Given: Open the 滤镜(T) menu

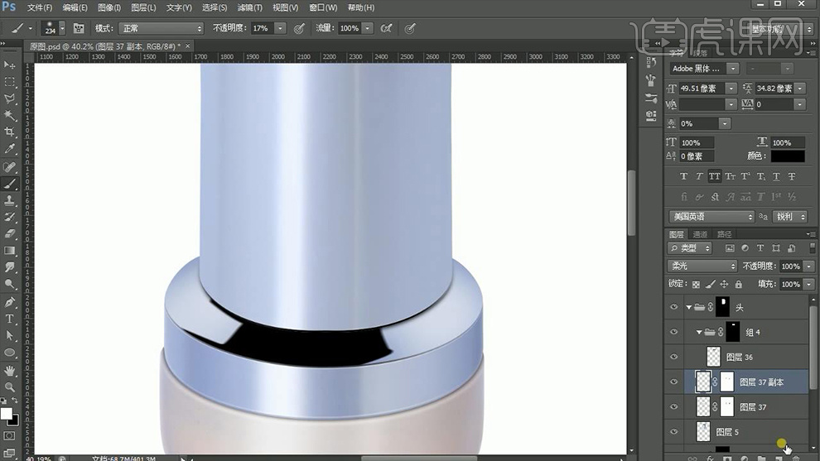Looking at the screenshot, I should tap(249, 7).
